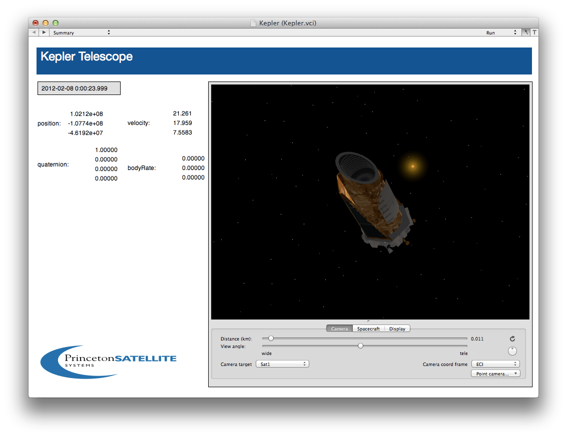Switch to the Camera tab
The image size is (567, 437).
coord(339,328)
